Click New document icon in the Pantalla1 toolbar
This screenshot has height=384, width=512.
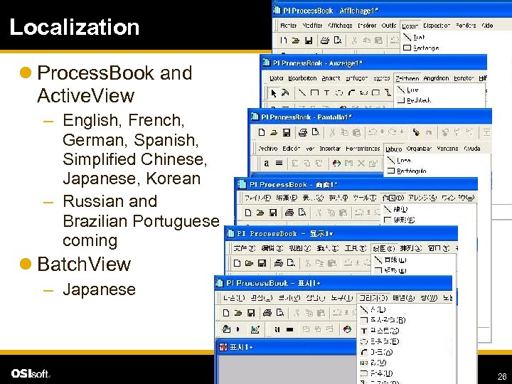[261, 132]
